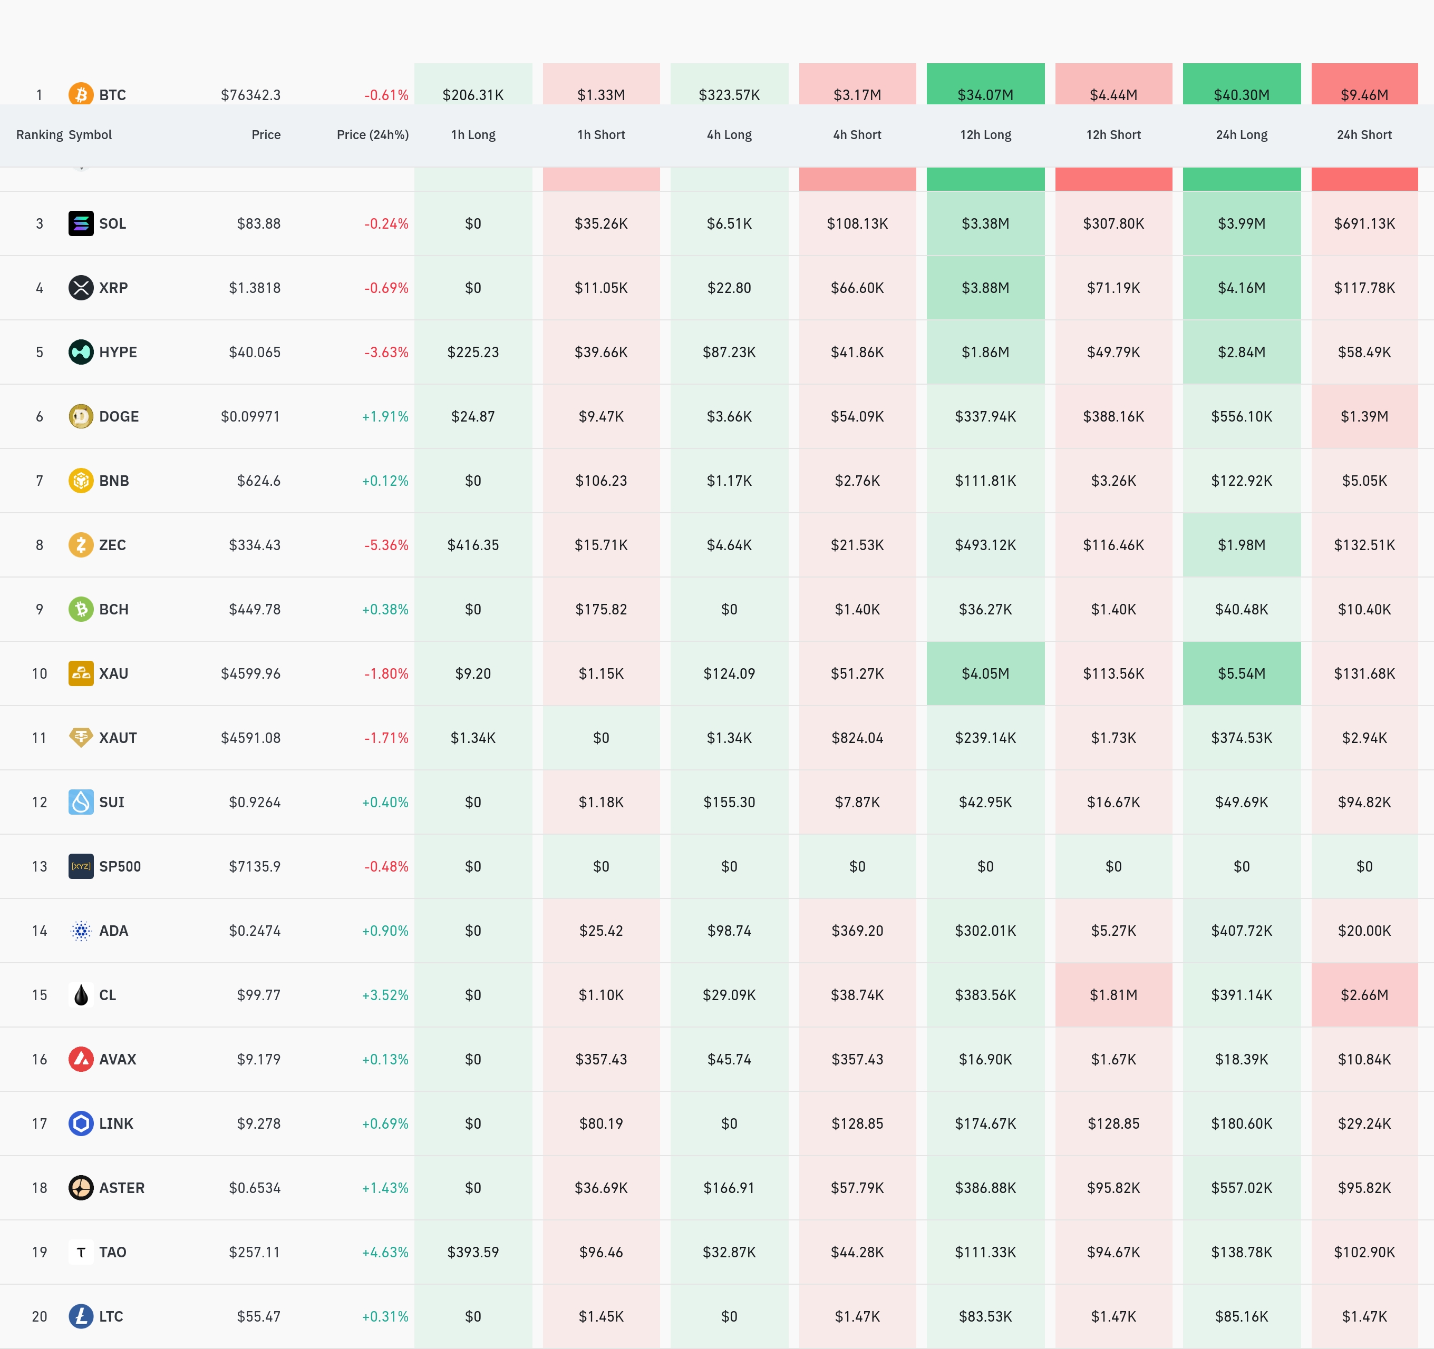Screen dimensions: 1434x1349
Task: Click the DOGE coin icon
Action: pos(81,416)
